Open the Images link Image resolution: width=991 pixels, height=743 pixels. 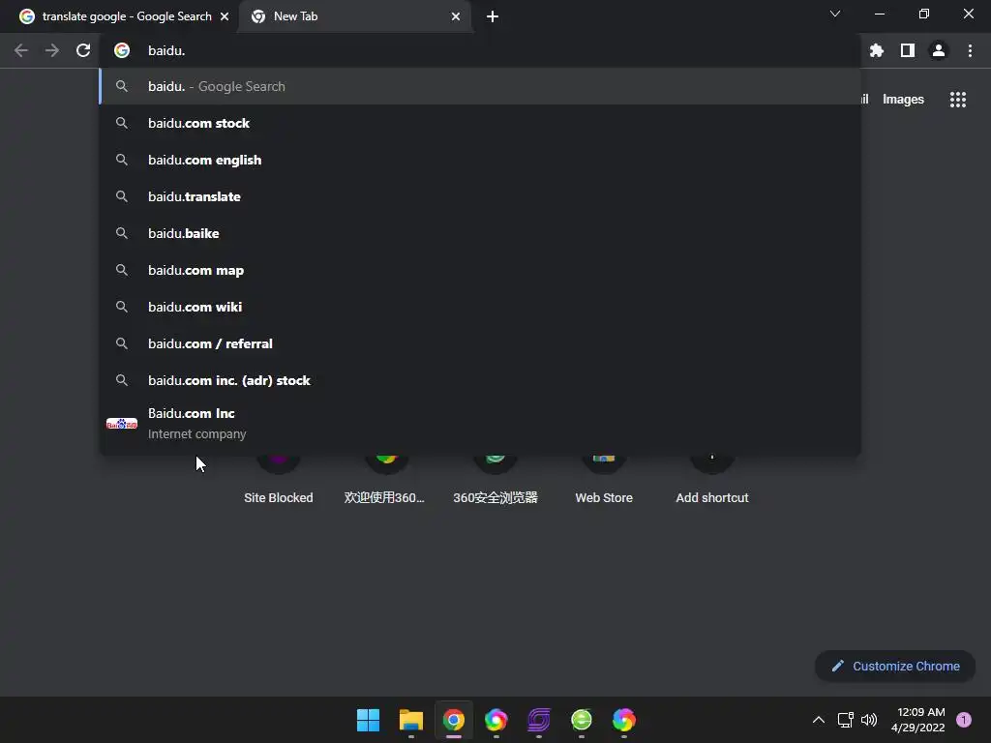point(903,100)
